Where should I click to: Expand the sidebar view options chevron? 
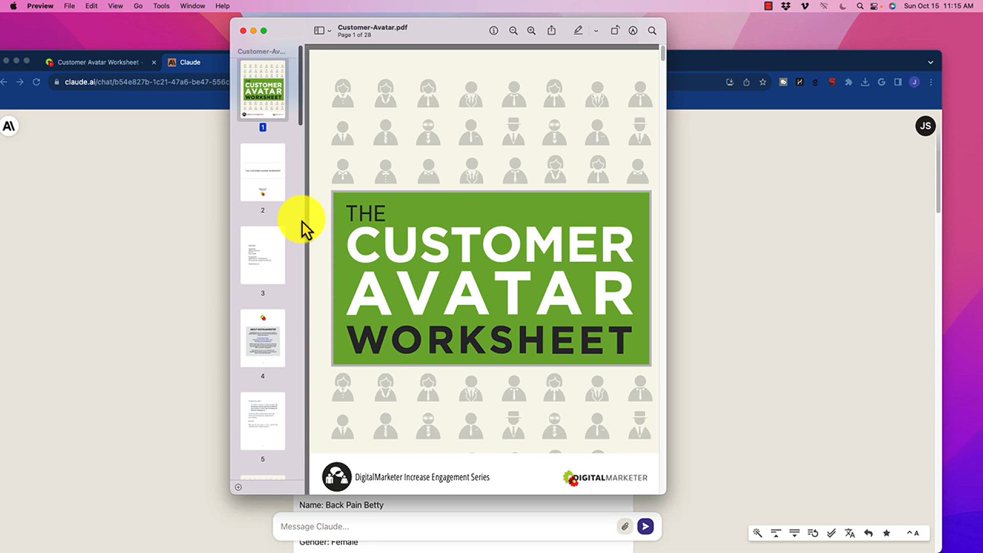click(x=329, y=31)
